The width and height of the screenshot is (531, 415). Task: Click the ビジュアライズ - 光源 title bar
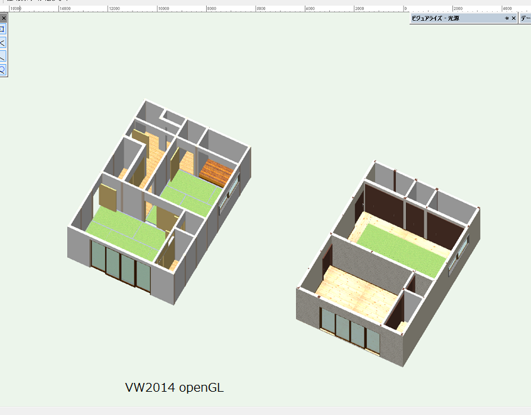coord(452,19)
